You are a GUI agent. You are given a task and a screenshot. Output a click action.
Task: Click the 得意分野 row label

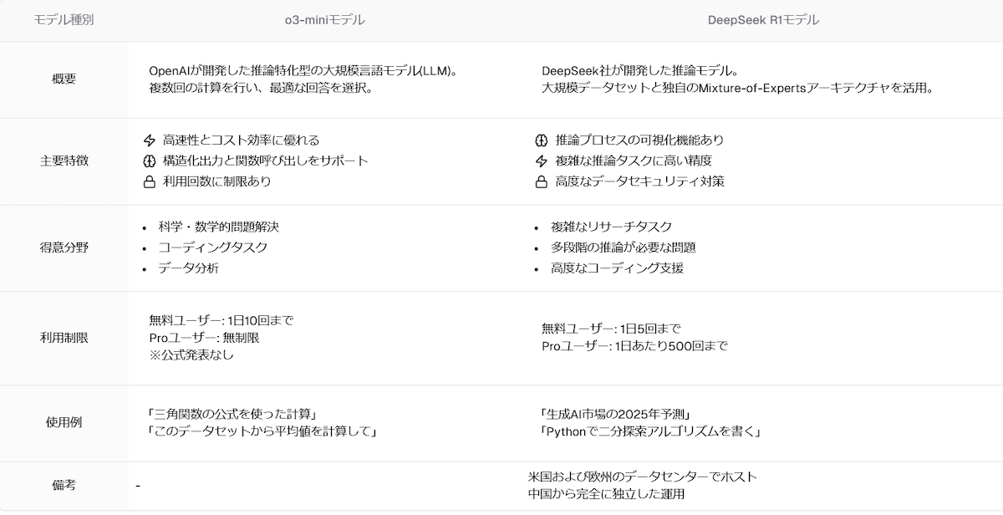(64, 247)
